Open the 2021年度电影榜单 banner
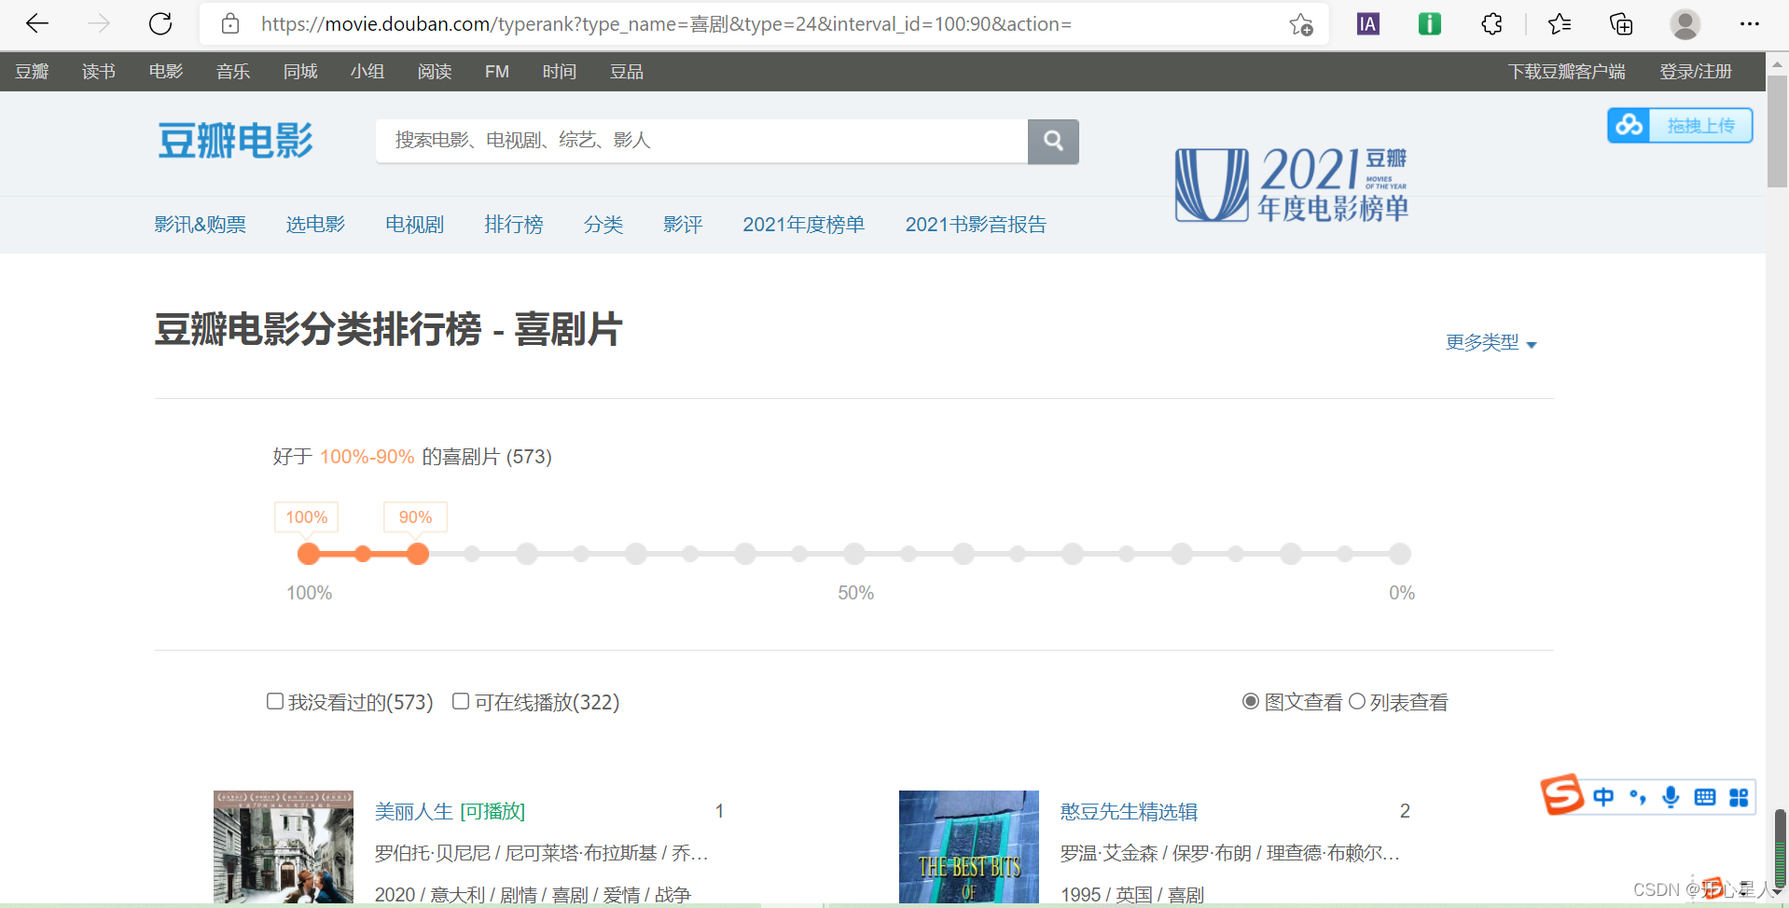The height and width of the screenshot is (908, 1789). click(x=1292, y=184)
